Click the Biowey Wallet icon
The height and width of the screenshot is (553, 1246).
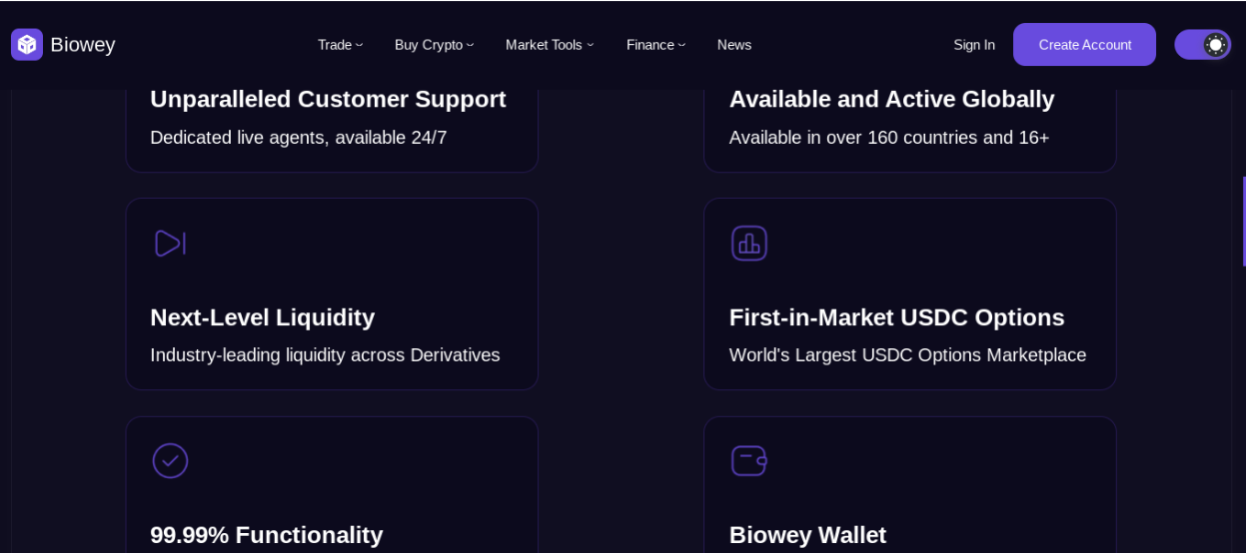748,461
